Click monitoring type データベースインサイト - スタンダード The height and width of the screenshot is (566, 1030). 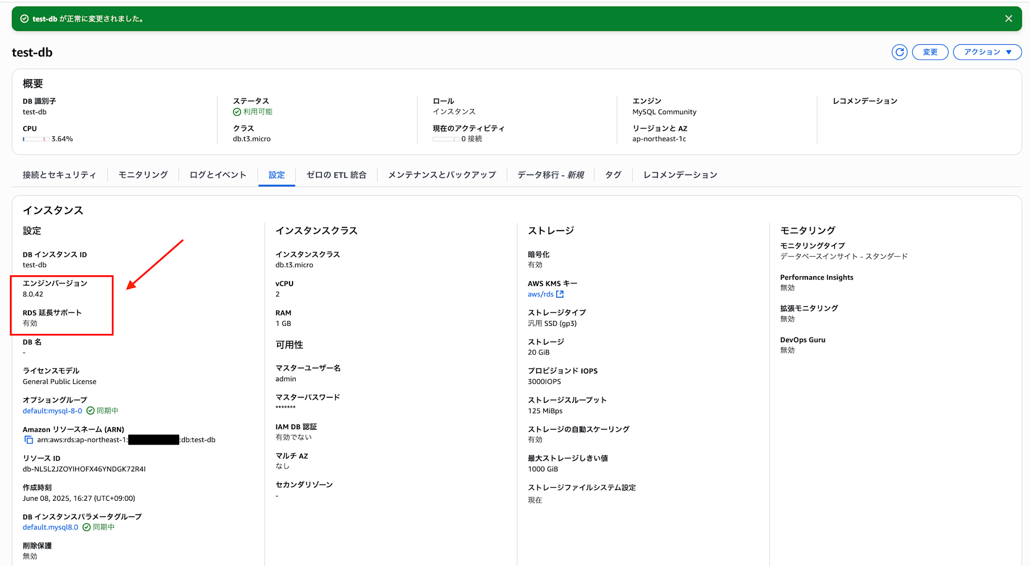[x=844, y=256]
